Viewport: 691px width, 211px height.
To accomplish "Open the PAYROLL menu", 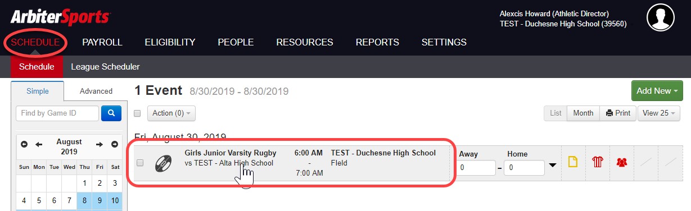I will 102,42.
